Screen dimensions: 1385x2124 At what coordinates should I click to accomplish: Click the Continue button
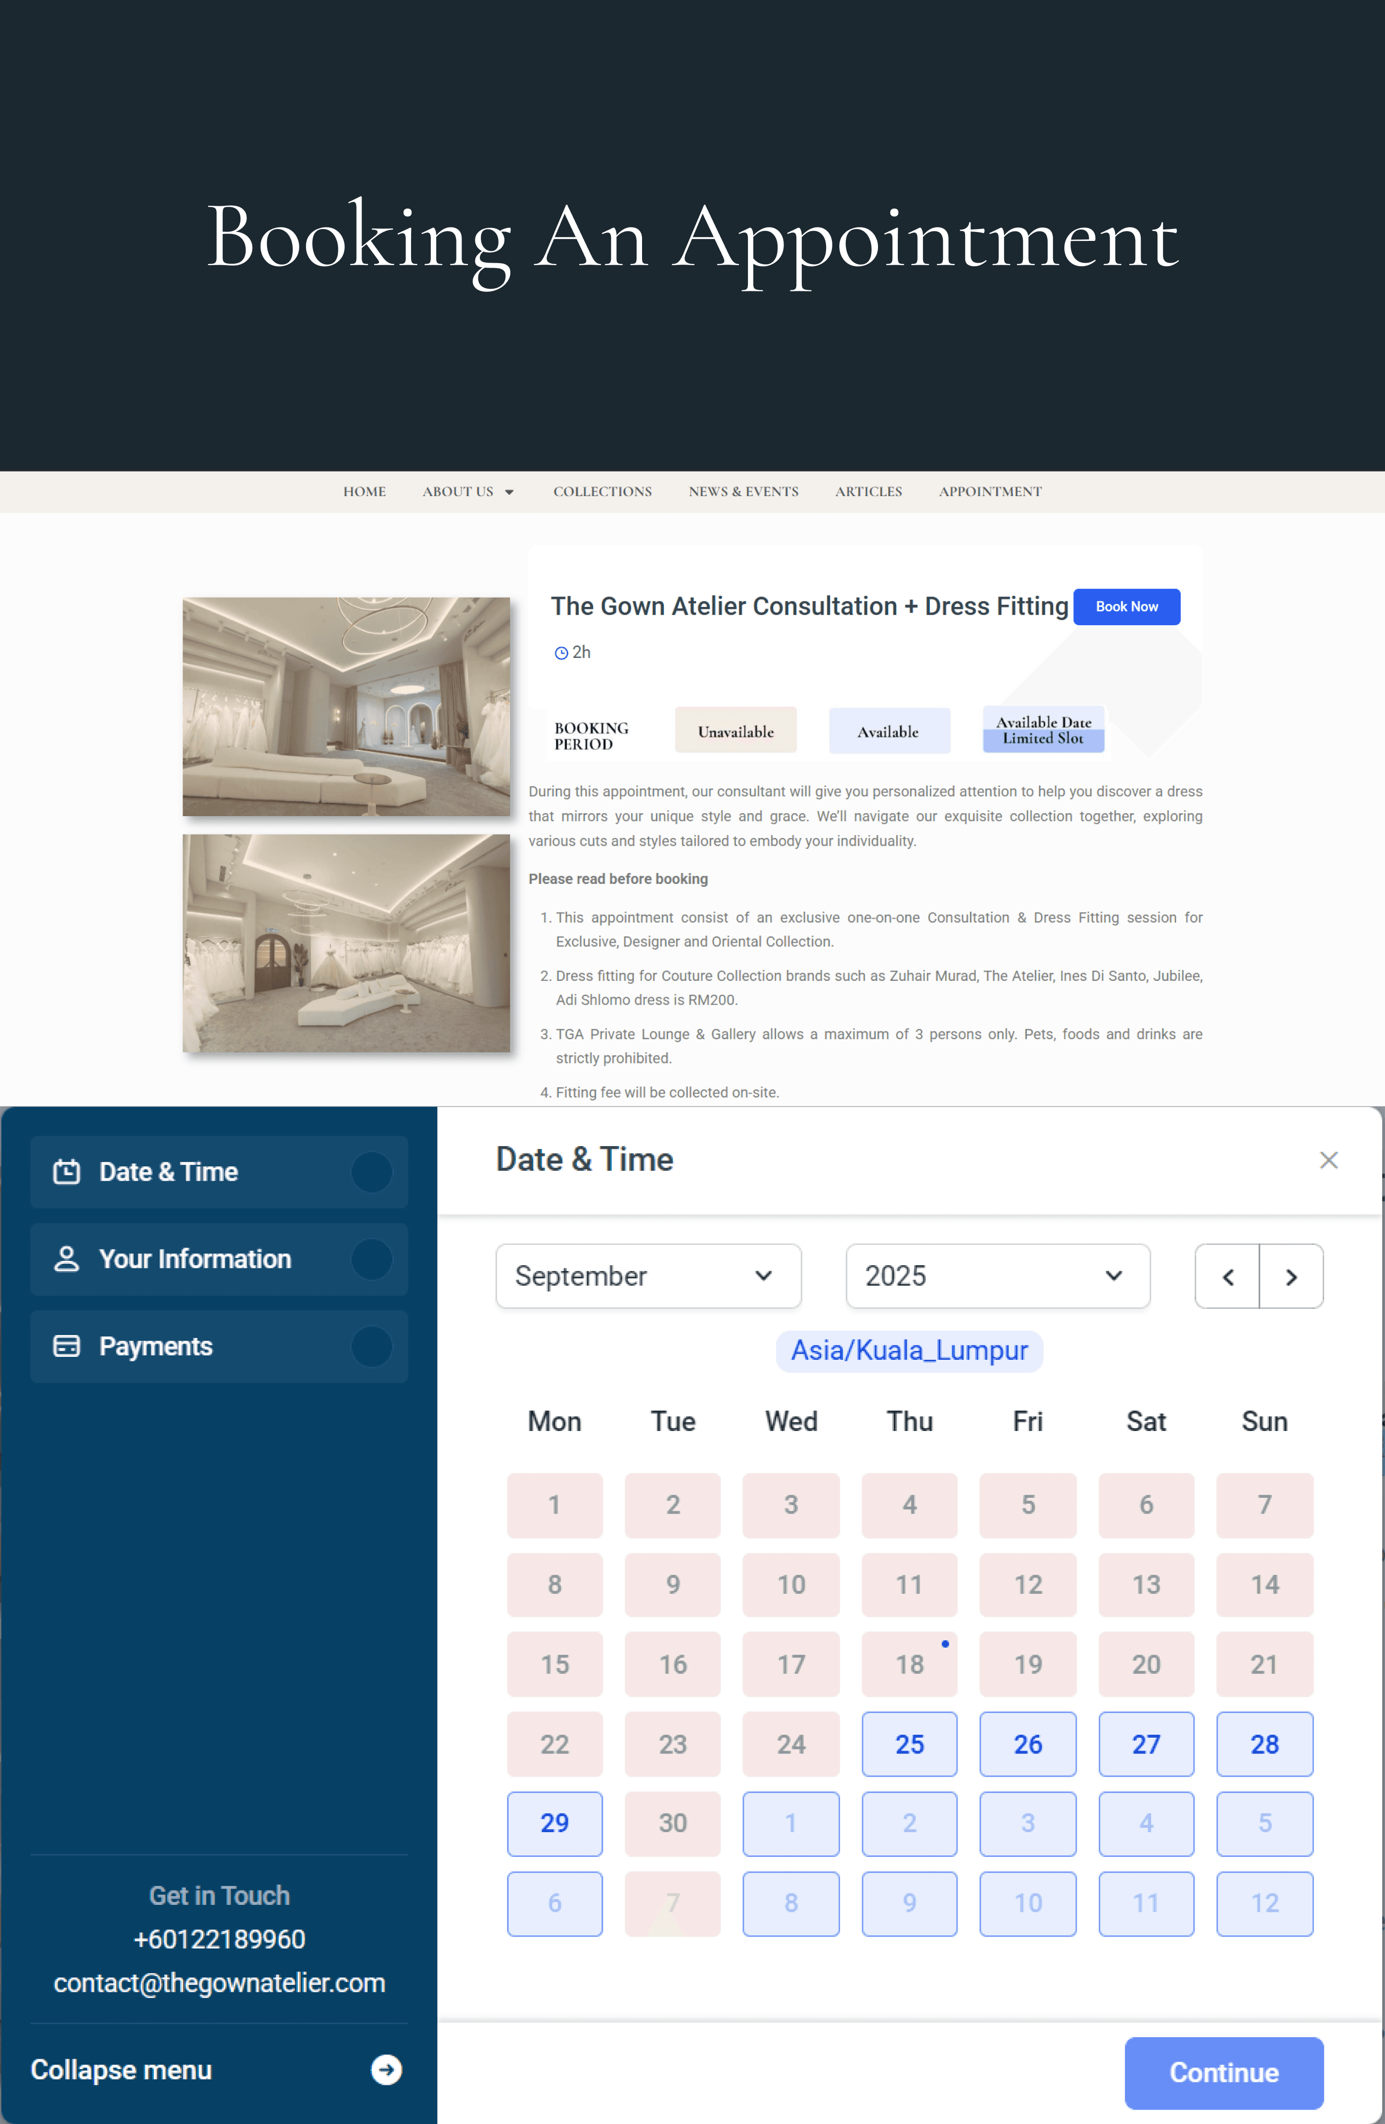point(1223,2072)
